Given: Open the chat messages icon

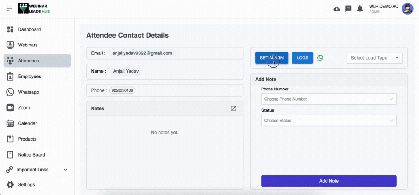Looking at the screenshot, I should pos(348,9).
